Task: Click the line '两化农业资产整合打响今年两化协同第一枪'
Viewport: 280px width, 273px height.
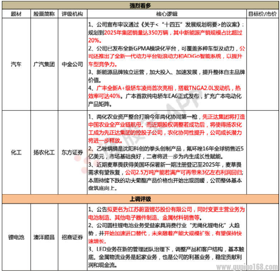Action: (147, 117)
